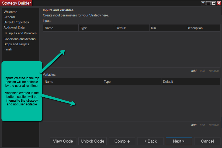Click the help question mark icon
Screen dimensions: 222x148
(x=203, y=3)
